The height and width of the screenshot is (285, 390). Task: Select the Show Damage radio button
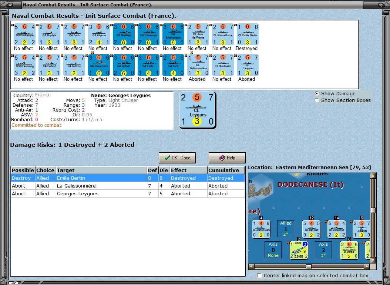(317, 94)
